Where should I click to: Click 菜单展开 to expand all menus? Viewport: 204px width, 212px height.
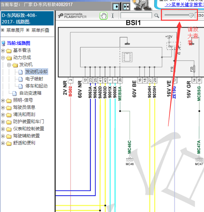(15, 30)
